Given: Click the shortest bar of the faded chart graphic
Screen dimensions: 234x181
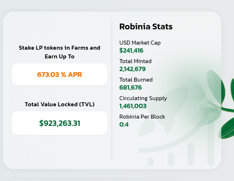Looking at the screenshot, I should point(151,162).
